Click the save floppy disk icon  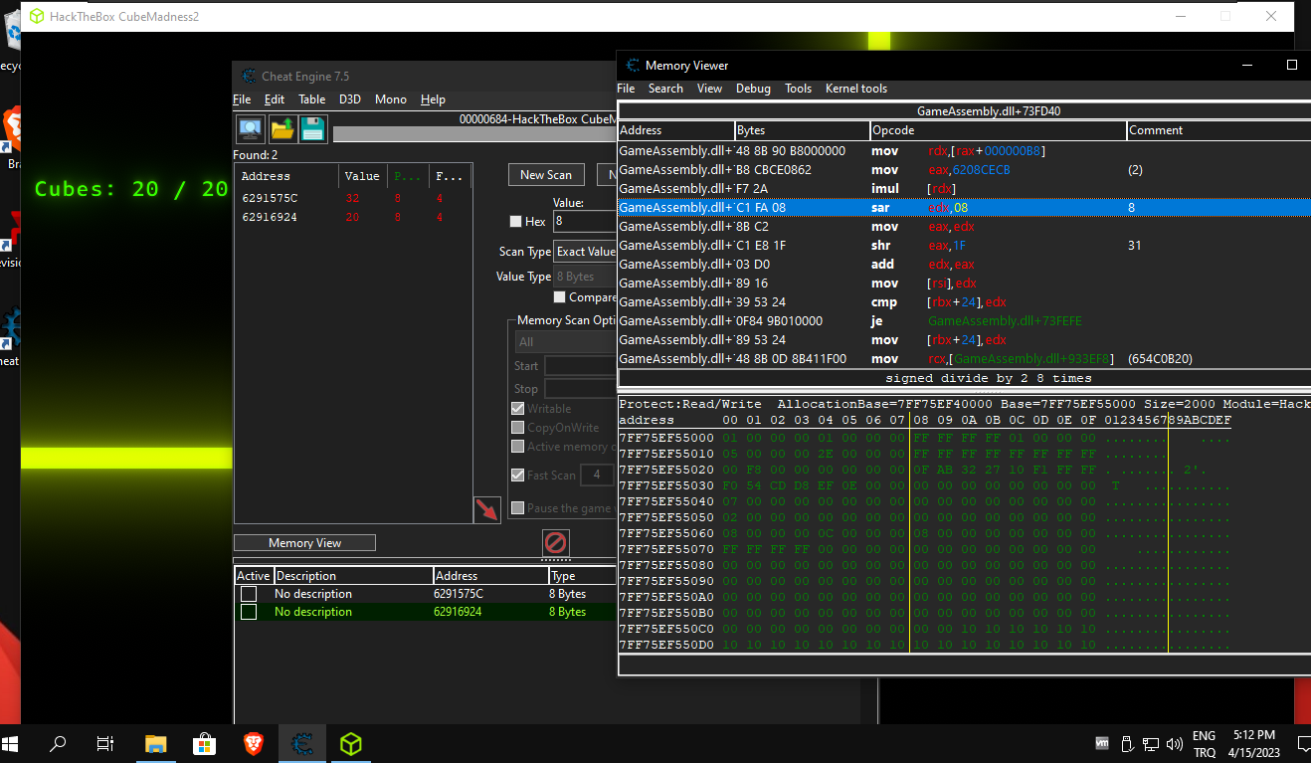[313, 129]
